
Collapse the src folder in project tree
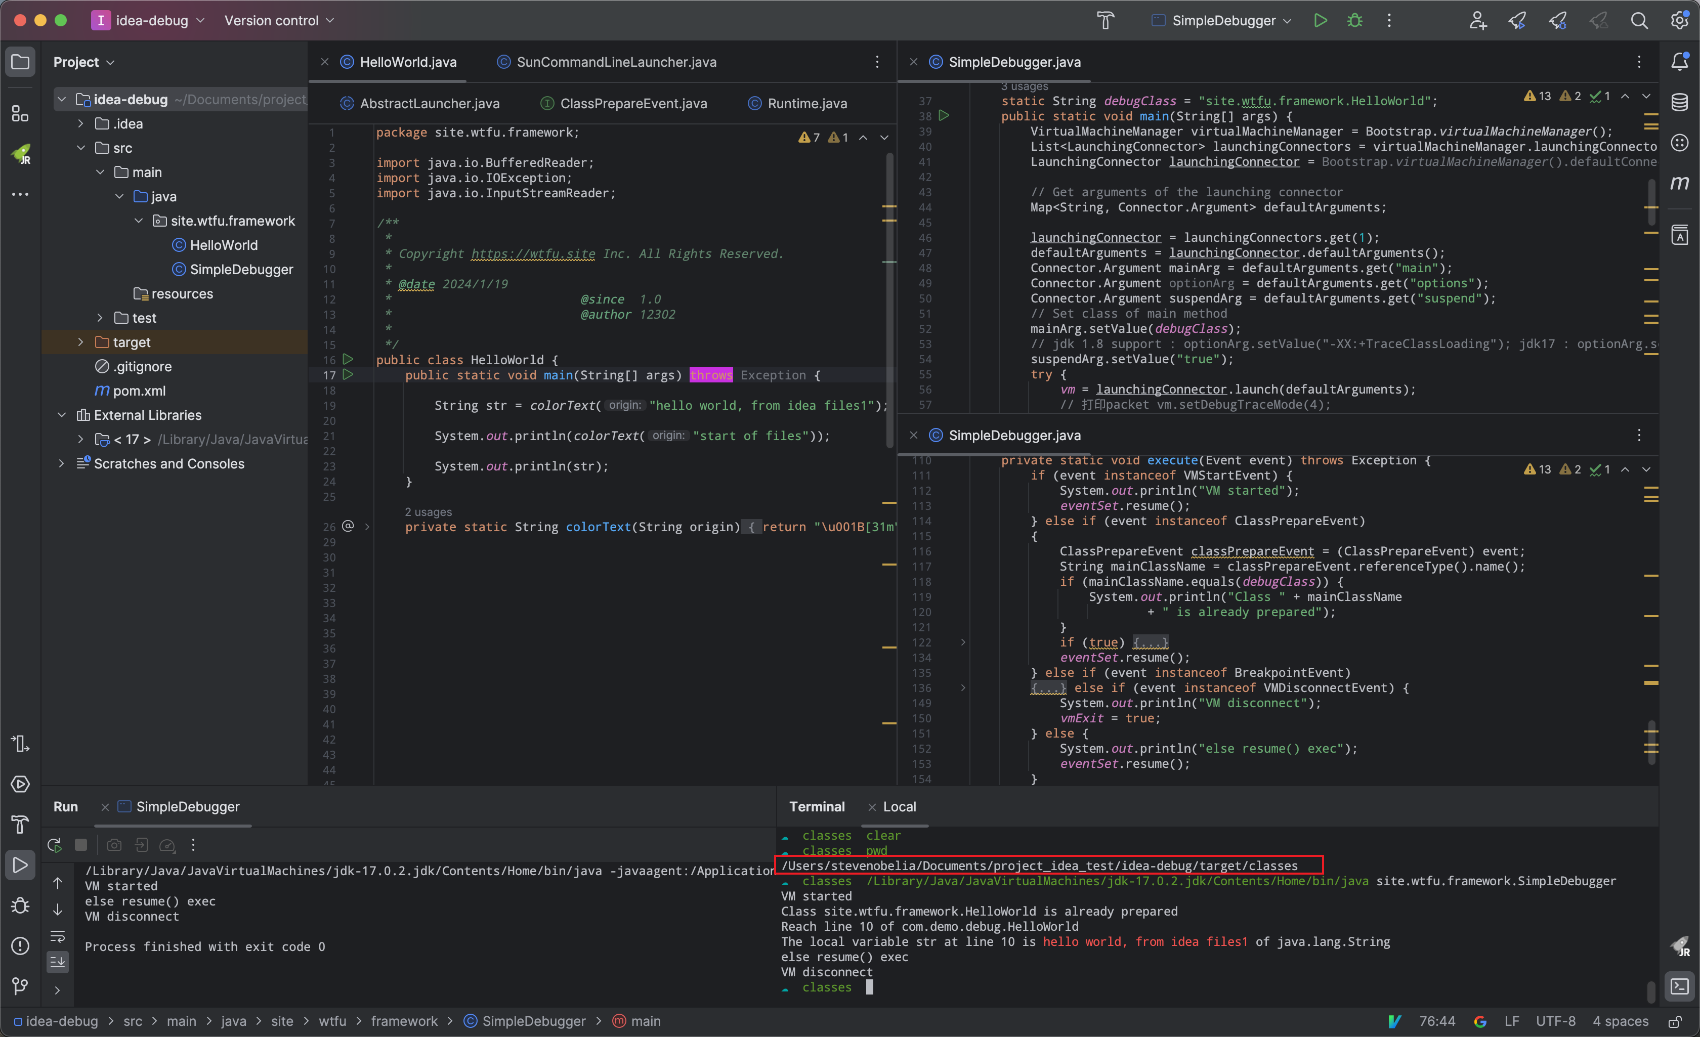click(81, 148)
